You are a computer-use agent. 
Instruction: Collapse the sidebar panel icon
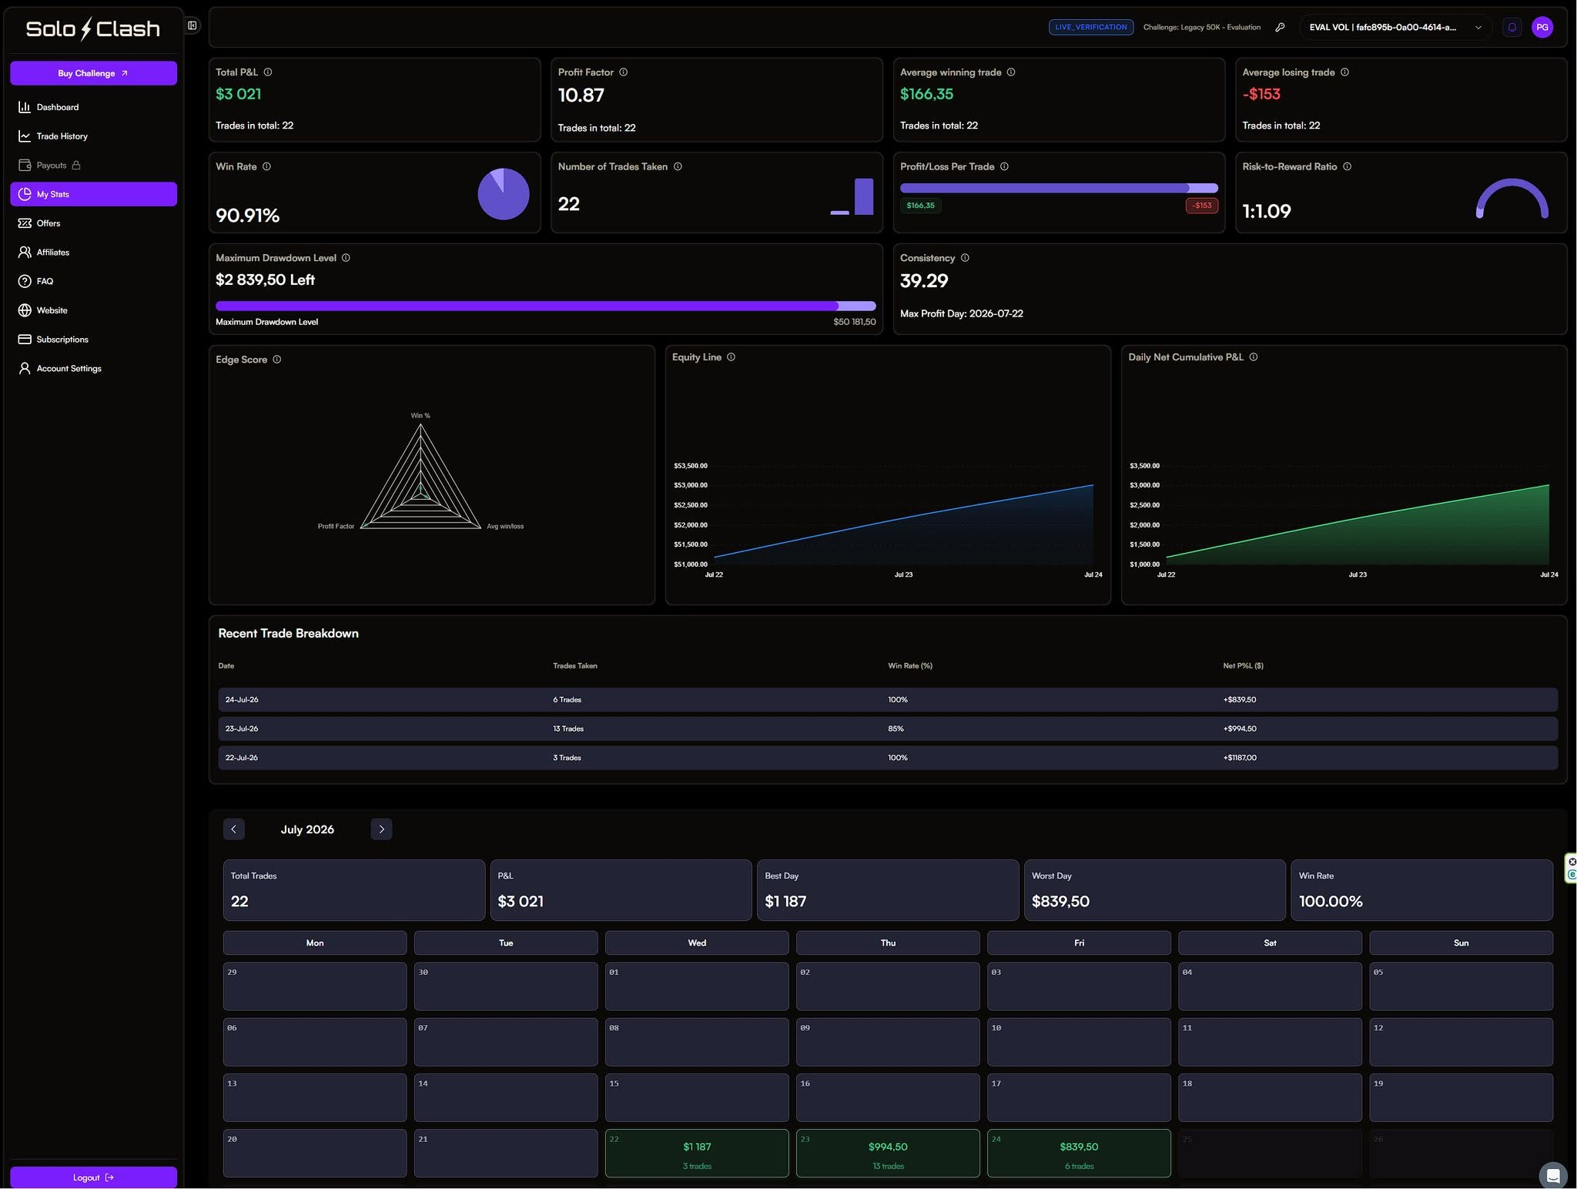point(193,25)
